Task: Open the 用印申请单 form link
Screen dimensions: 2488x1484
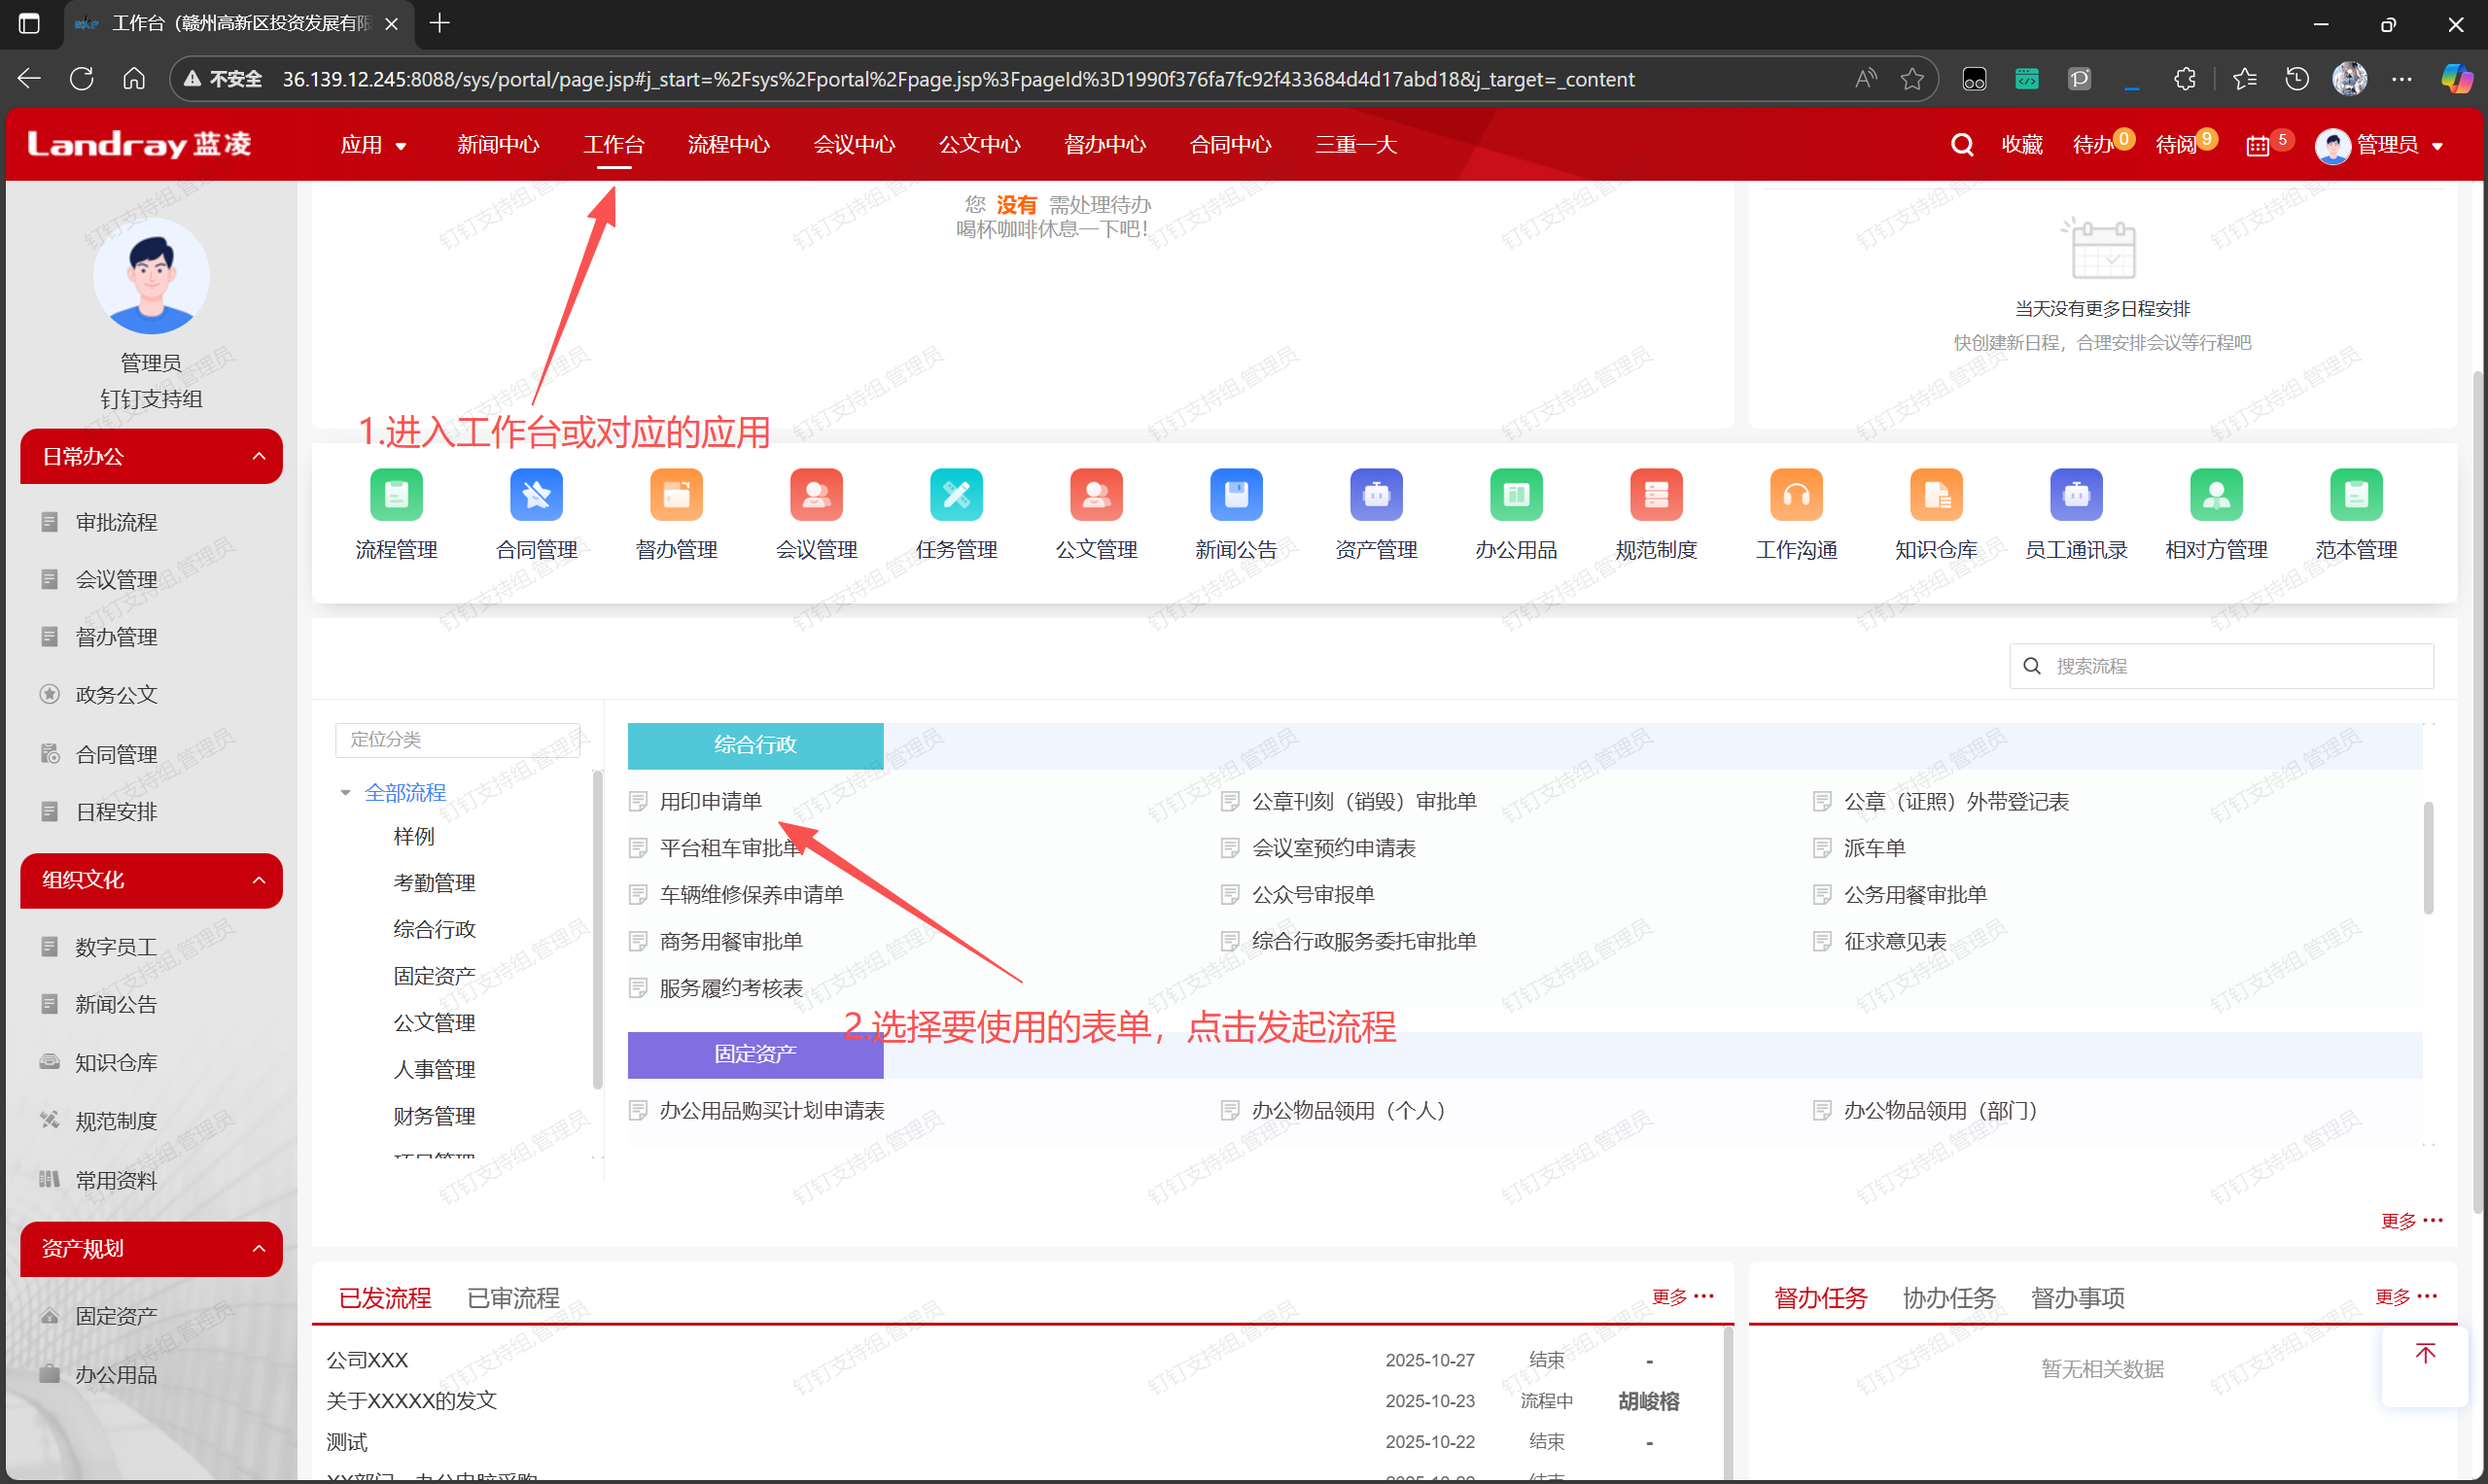Action: click(711, 801)
